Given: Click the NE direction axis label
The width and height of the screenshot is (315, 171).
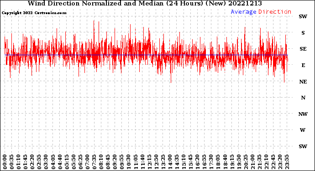Looking at the screenshot, I should point(303,82).
